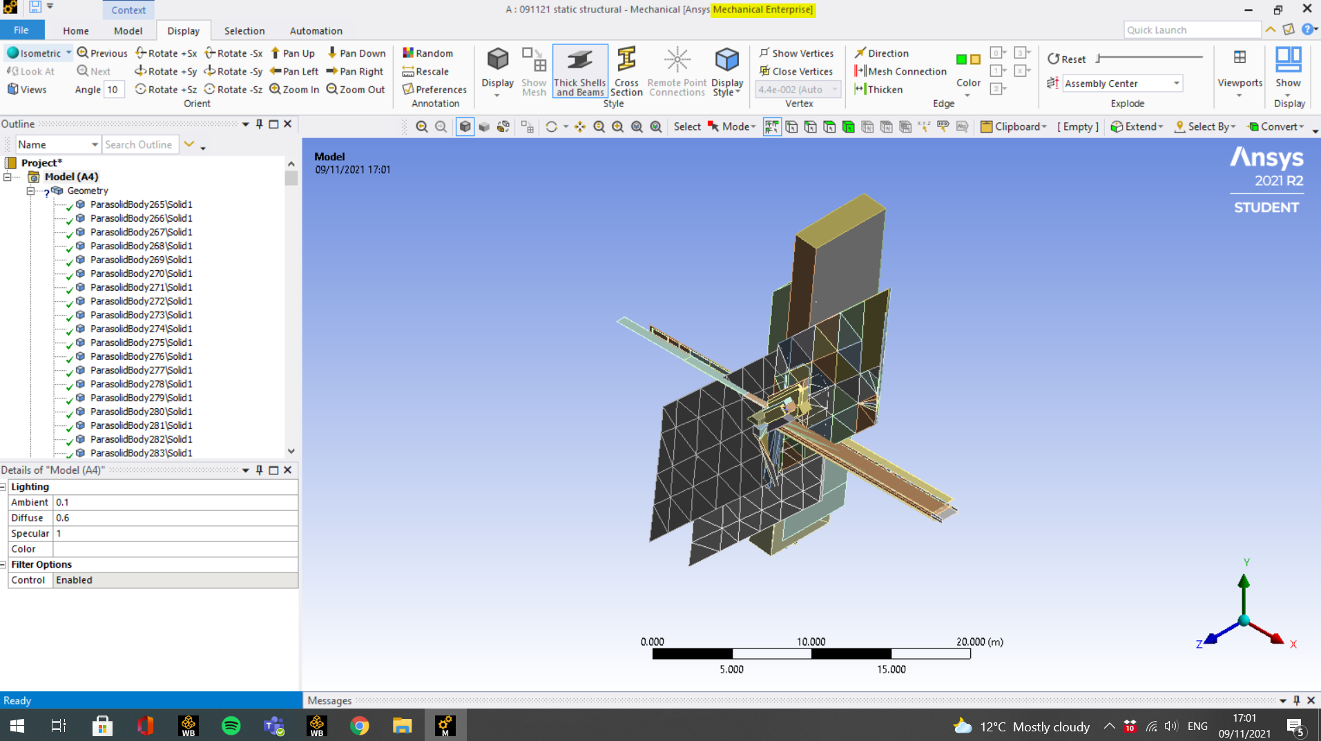Collapse the Geometry tree node
The image size is (1321, 741).
point(31,191)
